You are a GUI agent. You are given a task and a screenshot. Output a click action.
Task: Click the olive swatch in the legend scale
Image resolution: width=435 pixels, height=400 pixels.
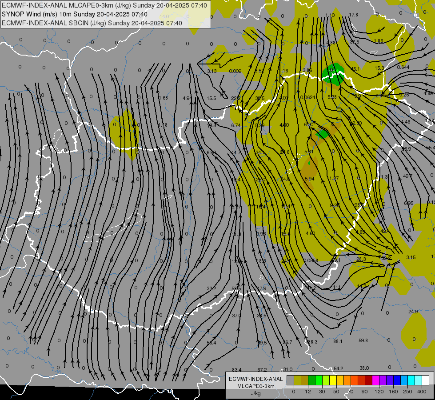297,380
